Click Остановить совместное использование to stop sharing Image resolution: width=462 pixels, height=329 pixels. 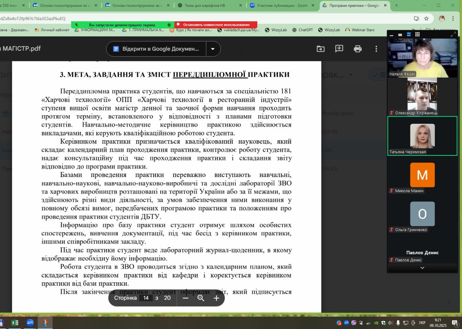(x=216, y=25)
